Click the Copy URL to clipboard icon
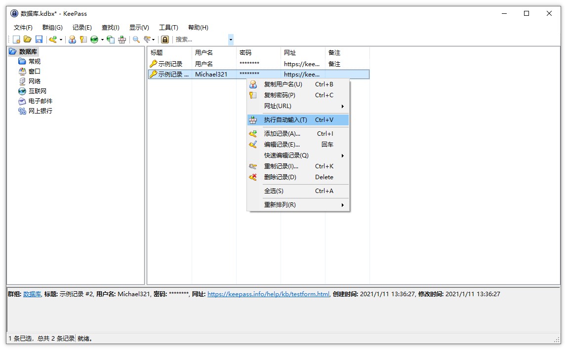This screenshot has width=567, height=350. coord(111,39)
